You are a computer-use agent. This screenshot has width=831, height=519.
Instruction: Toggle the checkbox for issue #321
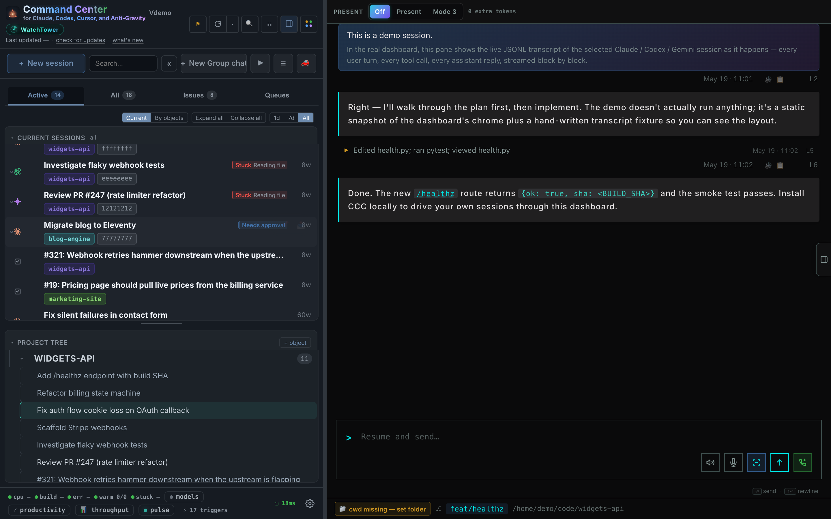tap(18, 262)
